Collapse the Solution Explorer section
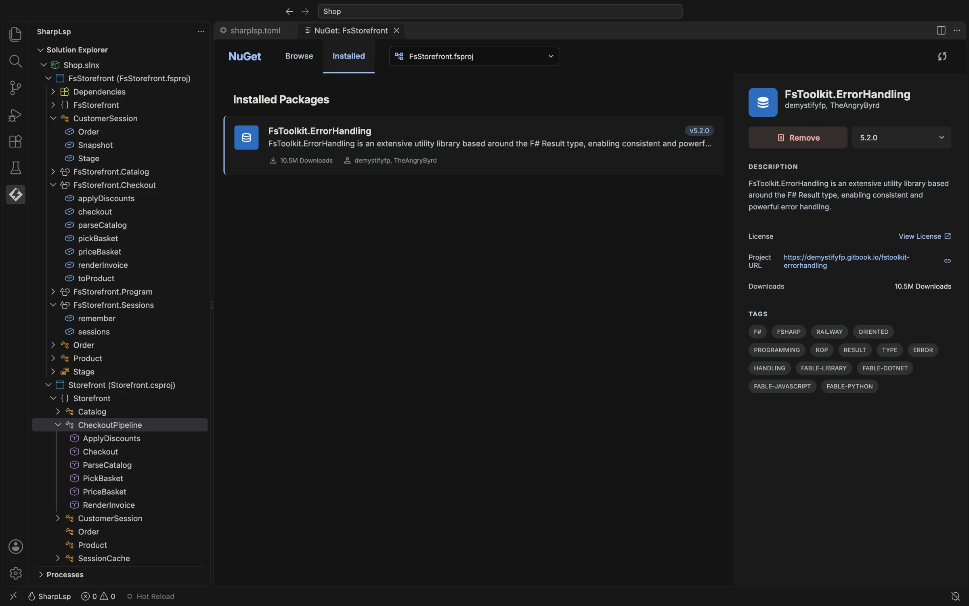Screen dimensions: 969x606 (40, 50)
